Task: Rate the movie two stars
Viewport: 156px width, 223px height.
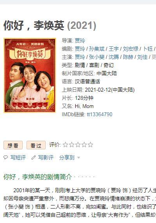Action: pyautogui.click(x=72, y=145)
